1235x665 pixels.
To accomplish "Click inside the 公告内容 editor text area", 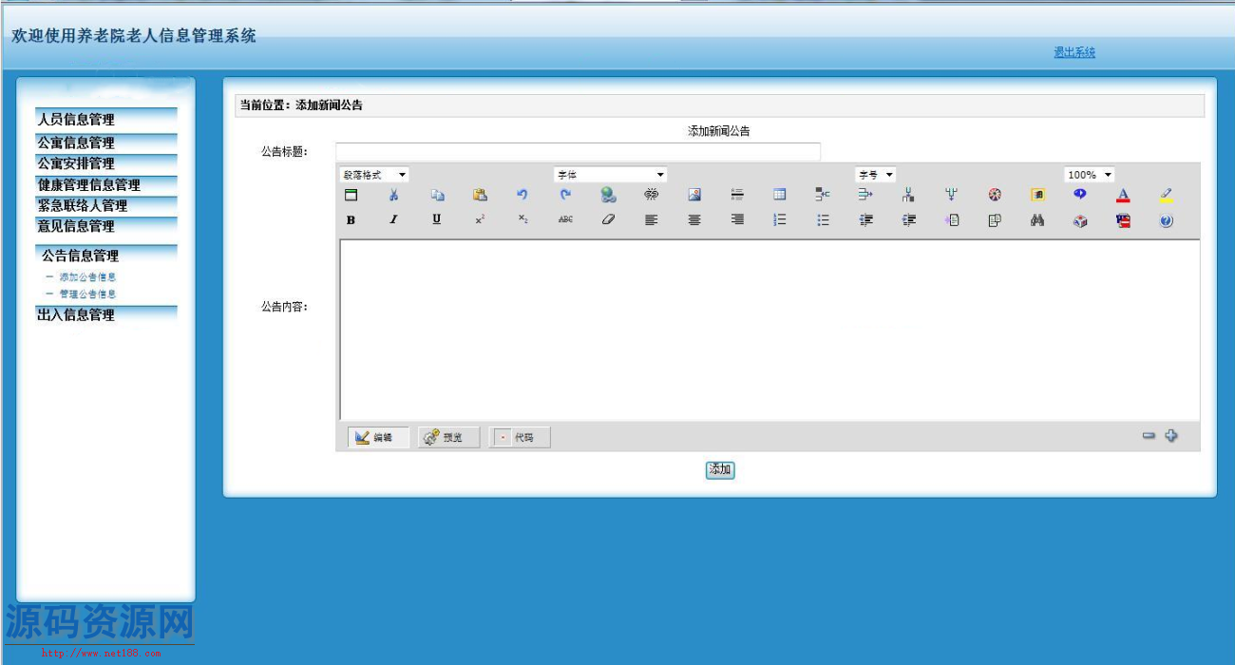I will [769, 330].
